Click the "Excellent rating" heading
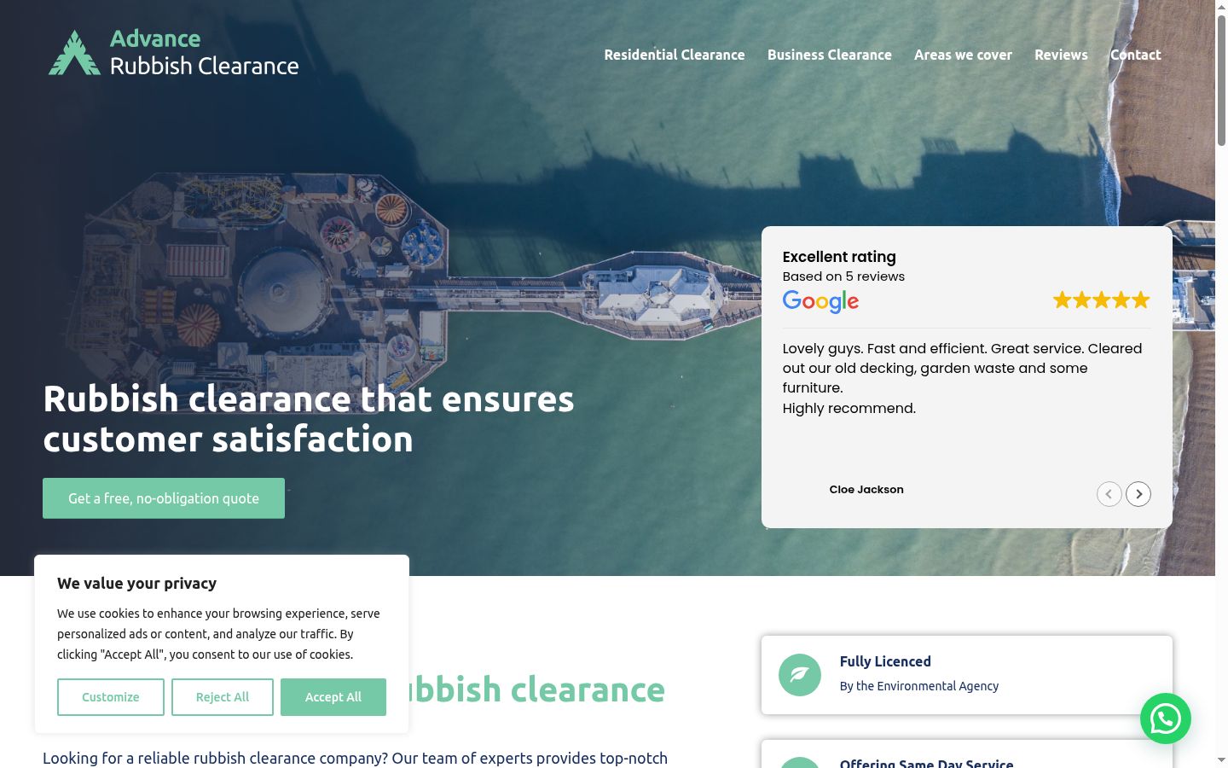 point(839,257)
